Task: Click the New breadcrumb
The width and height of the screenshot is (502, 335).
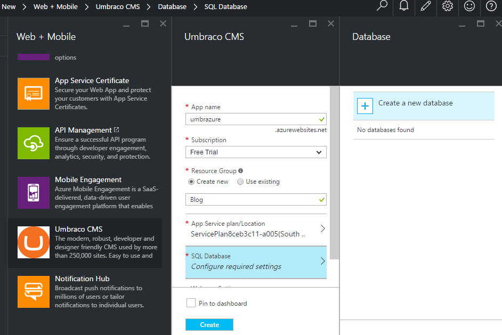Action: pos(9,7)
